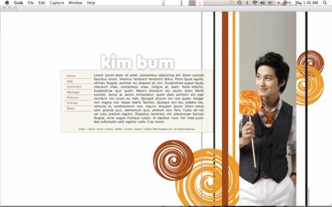Click the kim bum title heading
Image resolution: width=332 pixels, height=207 pixels.
[137, 62]
